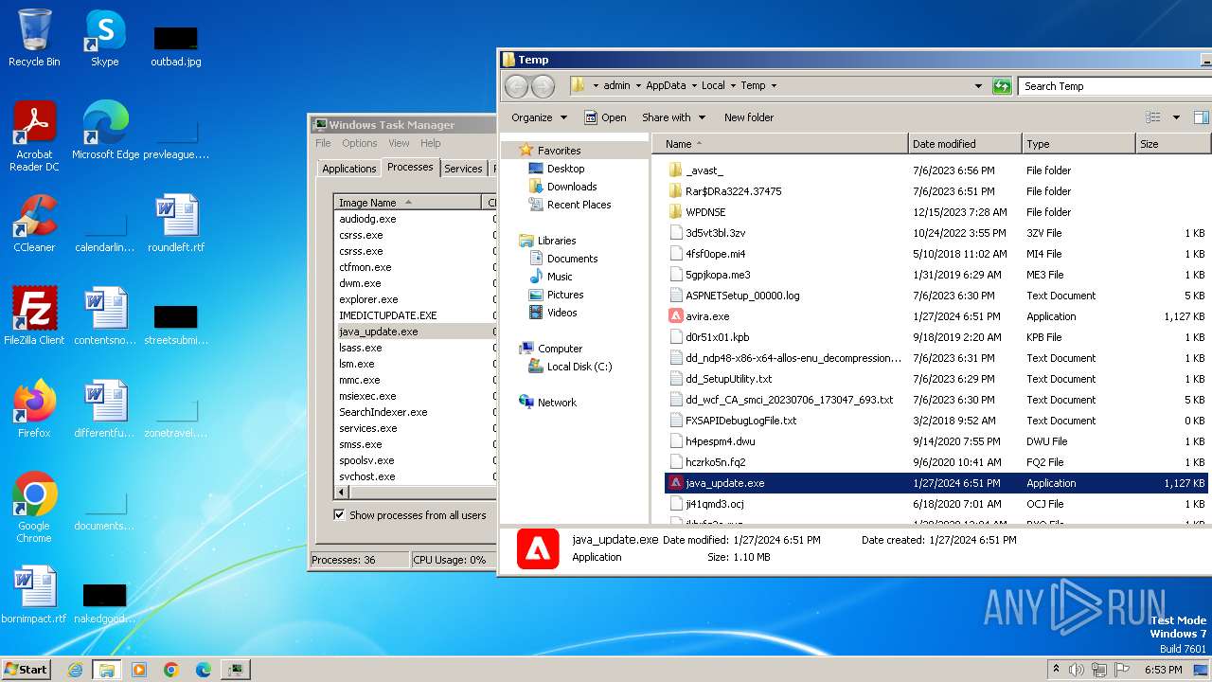Launch Microsoft Edge desktop shortcut
Image resolution: width=1212 pixels, height=682 pixels.
tap(105, 131)
